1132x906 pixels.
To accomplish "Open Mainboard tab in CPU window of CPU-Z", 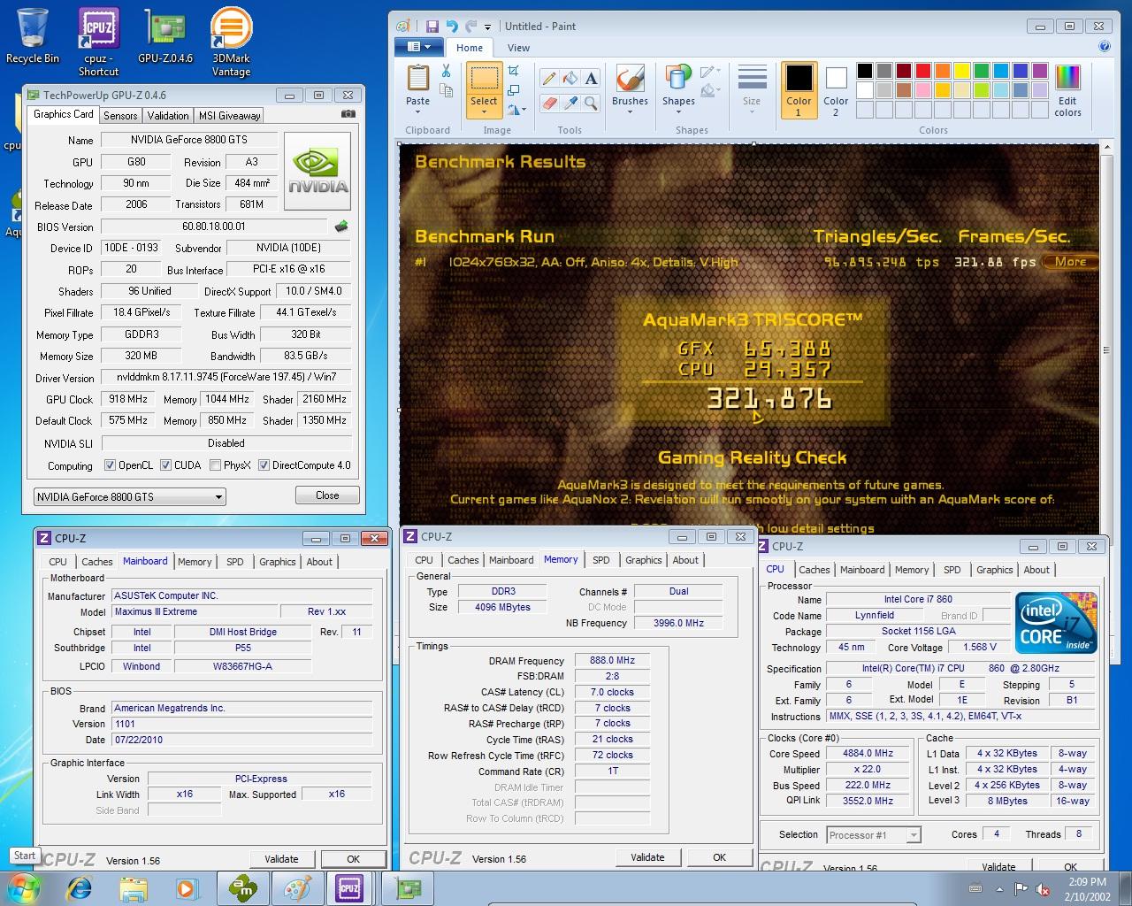I will (862, 570).
